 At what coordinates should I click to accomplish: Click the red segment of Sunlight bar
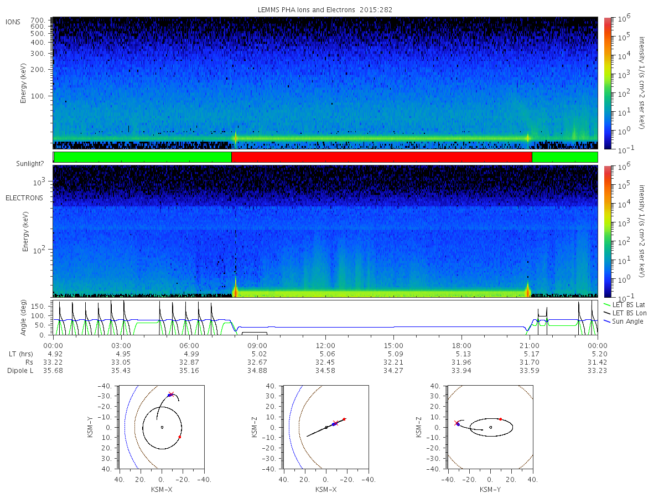click(382, 157)
